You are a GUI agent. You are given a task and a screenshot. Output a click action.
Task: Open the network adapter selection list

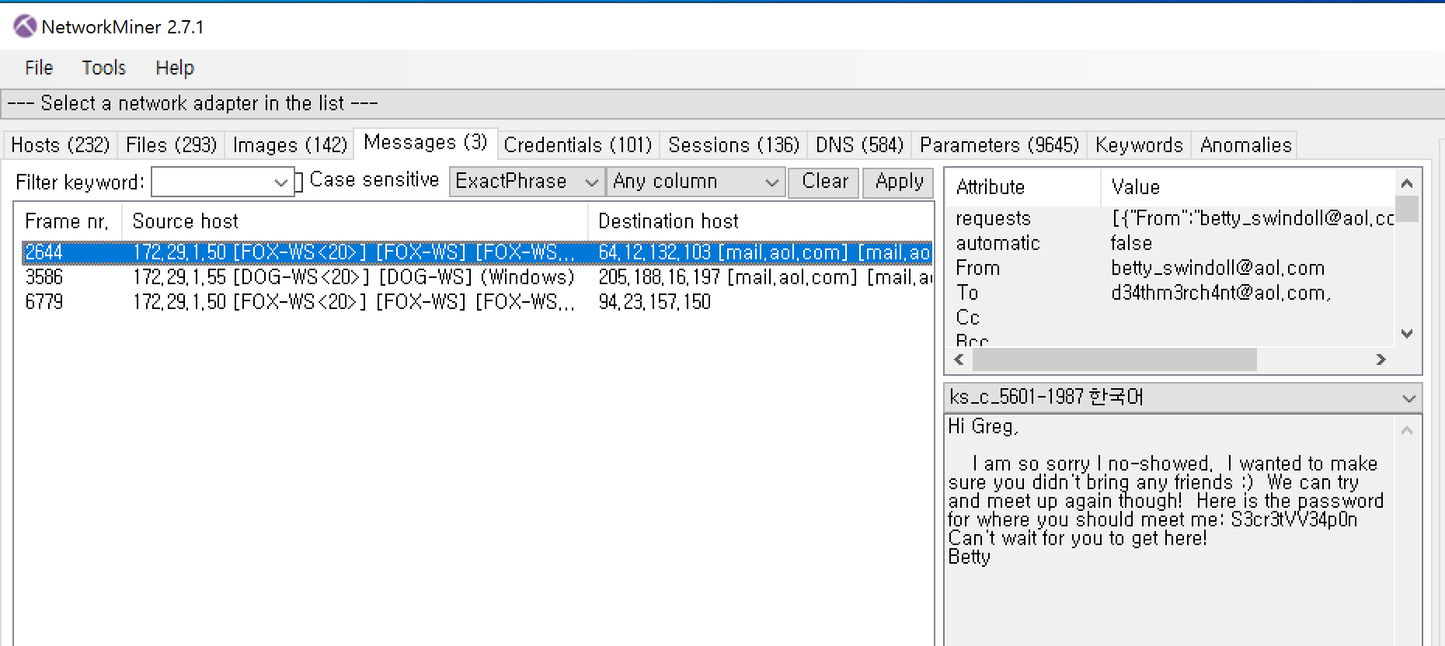click(722, 103)
